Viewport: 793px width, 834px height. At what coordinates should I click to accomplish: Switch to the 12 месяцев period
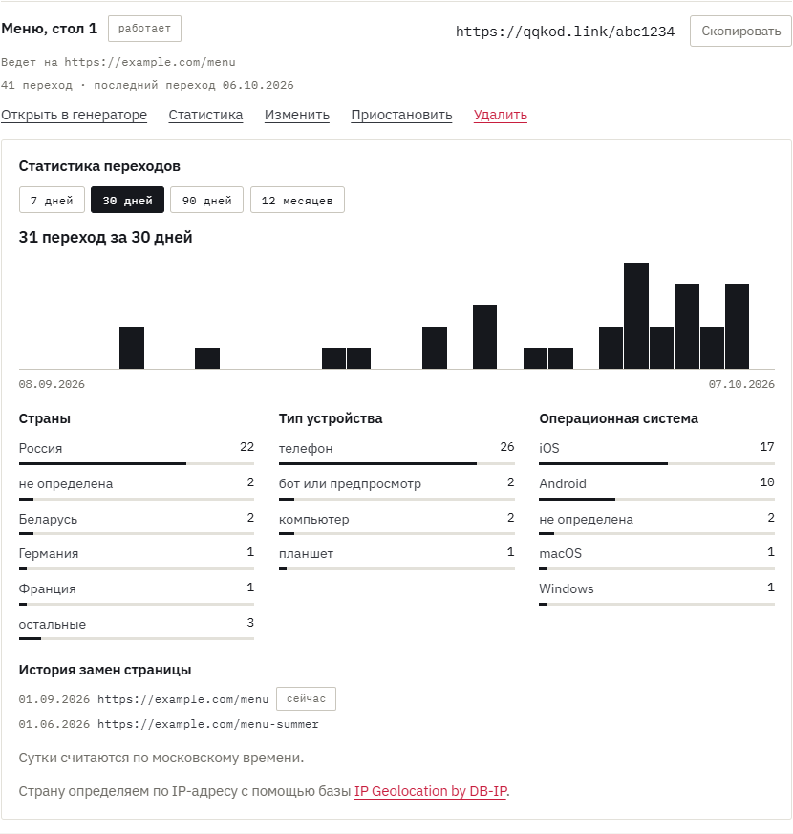tap(297, 200)
